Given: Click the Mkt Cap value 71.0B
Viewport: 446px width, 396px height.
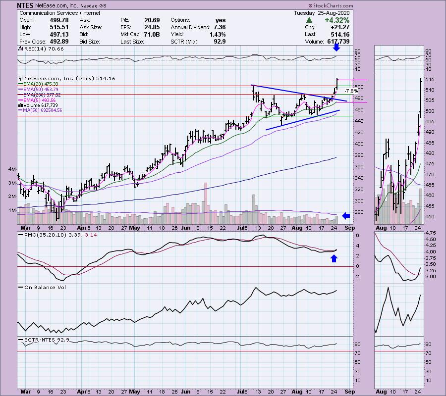Looking at the screenshot, I should point(151,34).
